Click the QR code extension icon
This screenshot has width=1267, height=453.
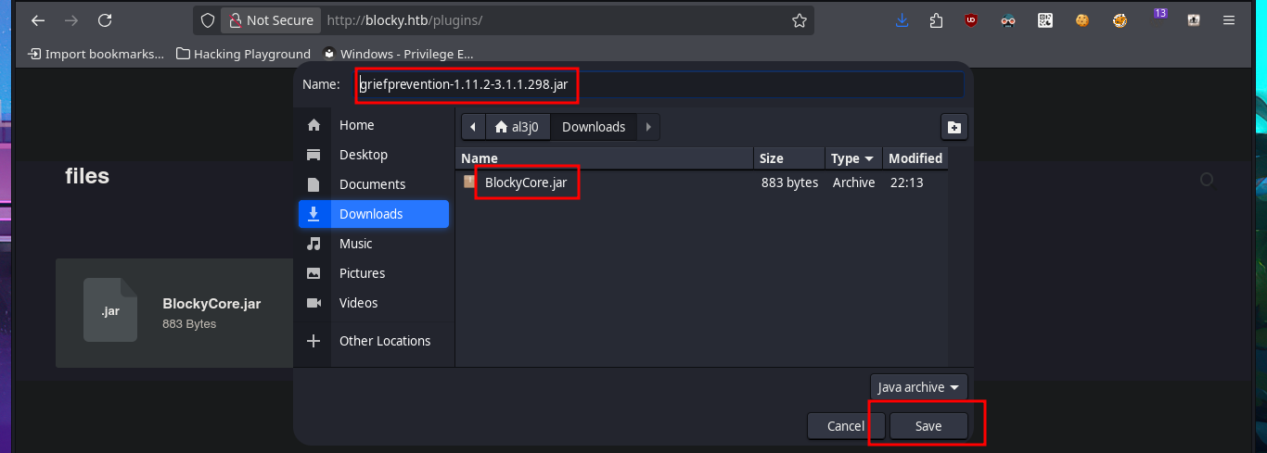click(1045, 20)
